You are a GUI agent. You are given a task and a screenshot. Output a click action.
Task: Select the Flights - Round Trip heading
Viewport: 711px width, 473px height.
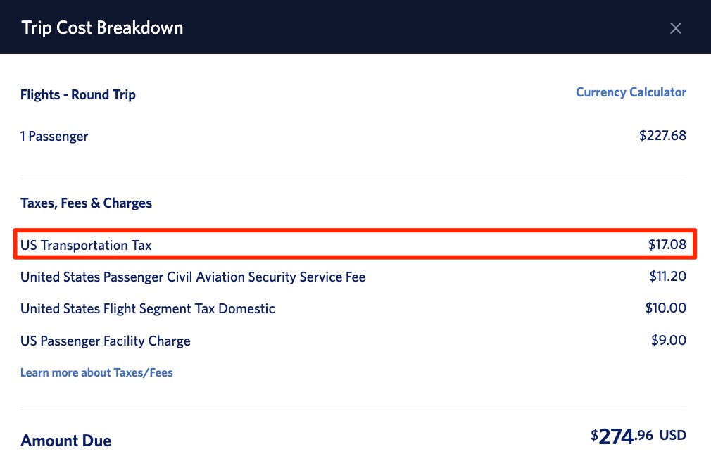coord(78,95)
